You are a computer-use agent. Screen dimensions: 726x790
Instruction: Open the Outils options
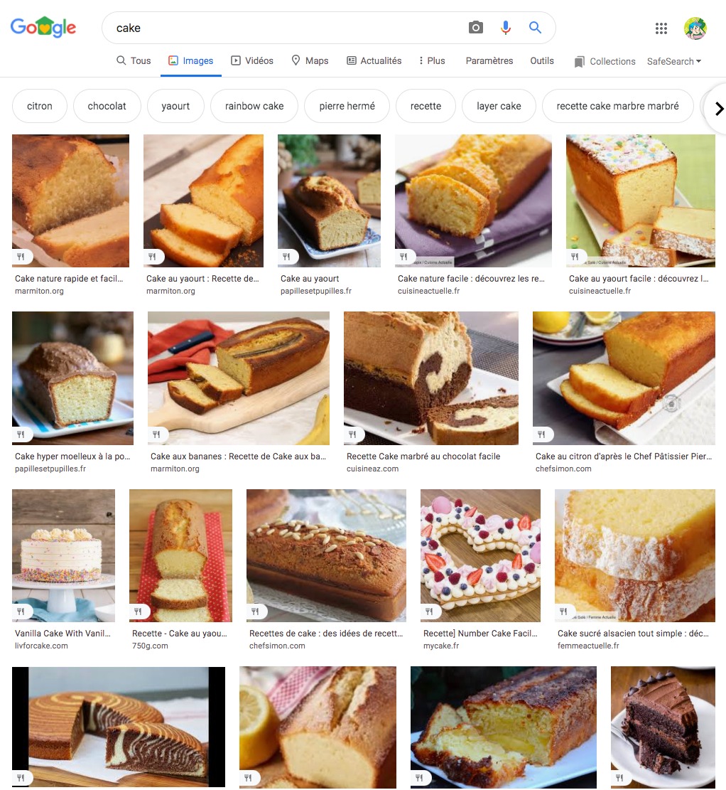[x=542, y=61]
